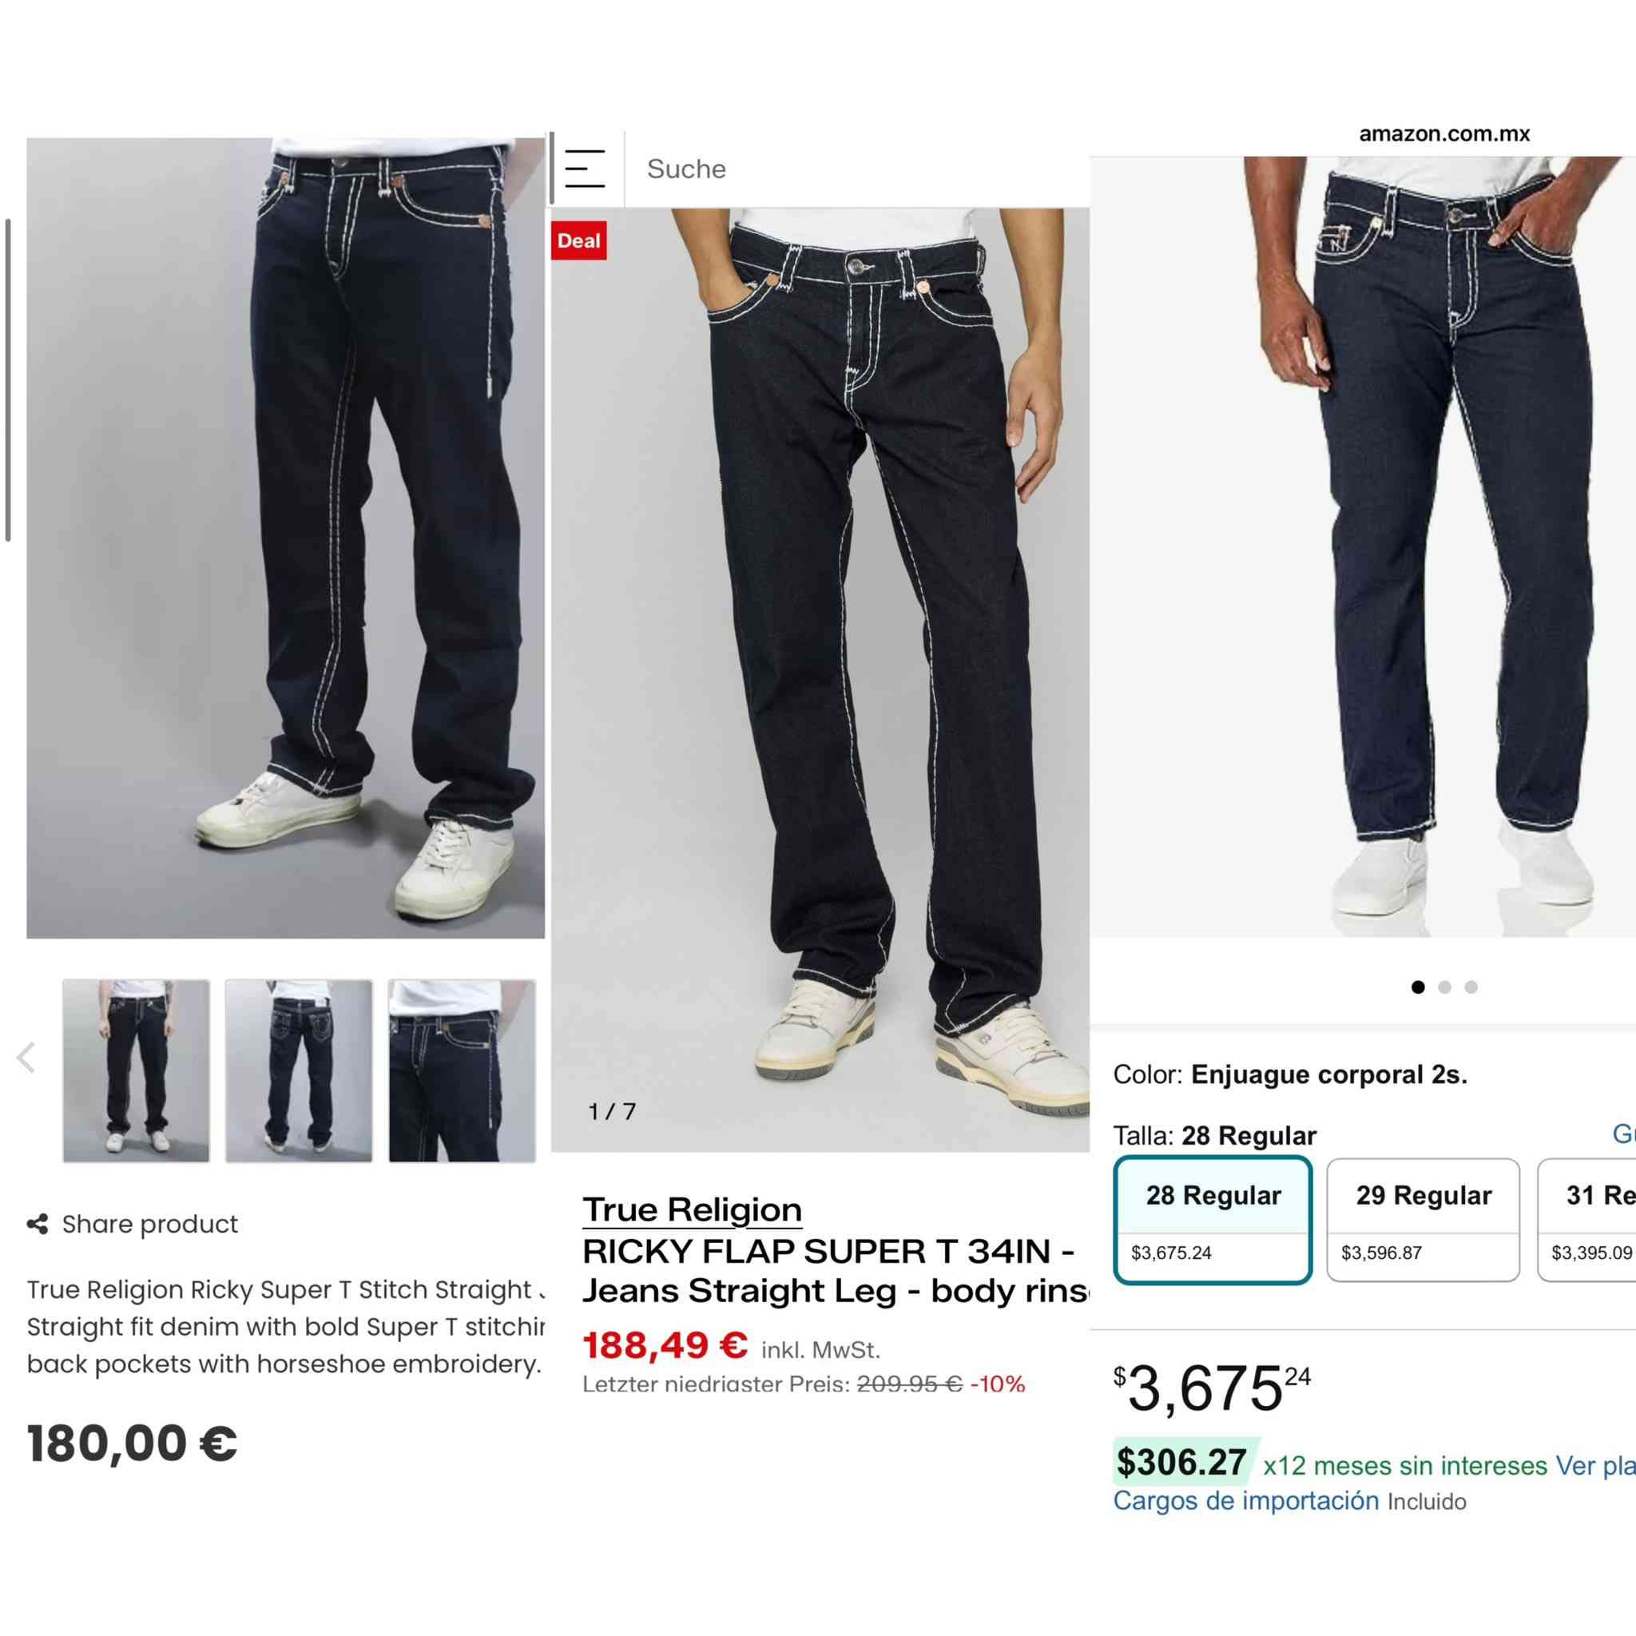Select the 29 Regular size option
Screen dimensions: 1636x1636
(x=1423, y=1219)
